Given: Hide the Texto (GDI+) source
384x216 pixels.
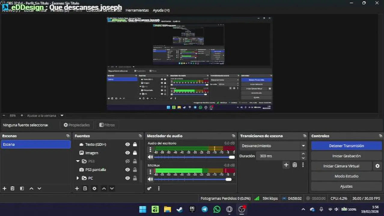Looking at the screenshot, I should (x=128, y=144).
